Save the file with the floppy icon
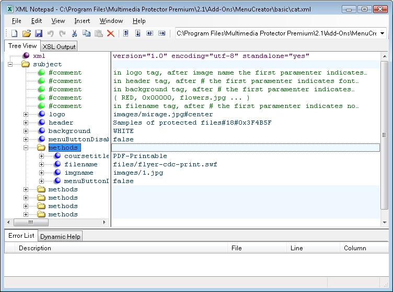 (39, 33)
